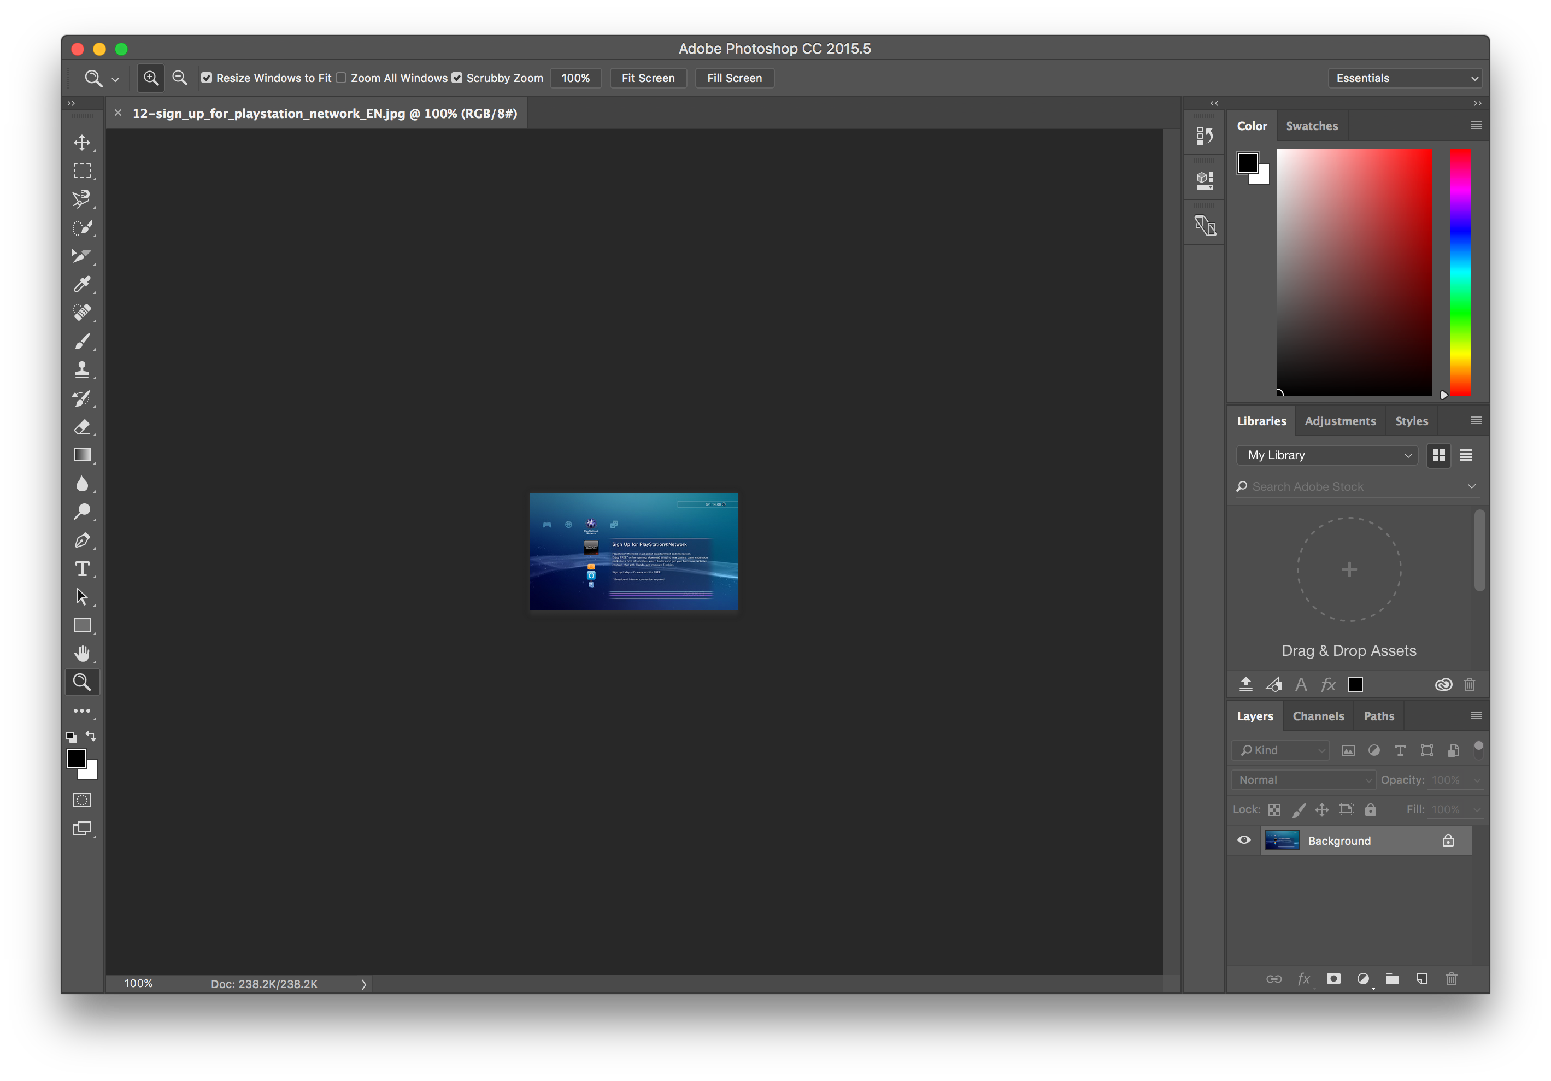
Task: Switch to the Channels tab
Action: tap(1318, 716)
